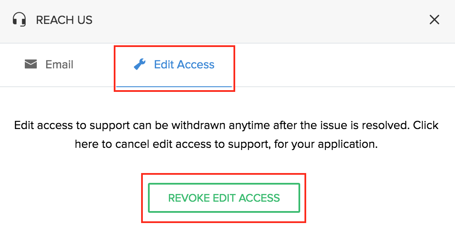Click the 'Edit Access' blue label text

tap(184, 65)
